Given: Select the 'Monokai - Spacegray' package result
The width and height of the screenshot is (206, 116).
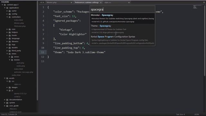Looking at the screenshot, I should click(122, 18).
